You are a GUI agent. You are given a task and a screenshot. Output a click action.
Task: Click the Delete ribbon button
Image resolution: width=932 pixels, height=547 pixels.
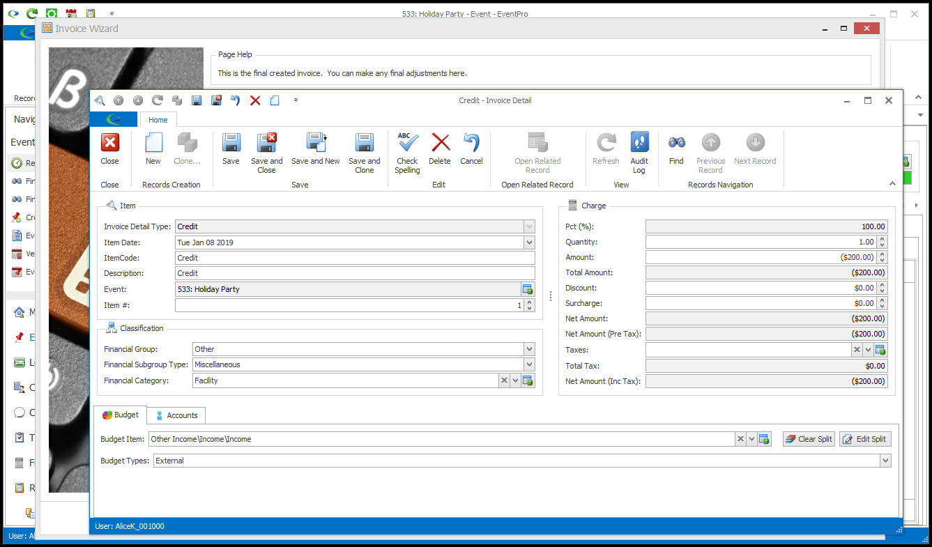pyautogui.click(x=440, y=149)
